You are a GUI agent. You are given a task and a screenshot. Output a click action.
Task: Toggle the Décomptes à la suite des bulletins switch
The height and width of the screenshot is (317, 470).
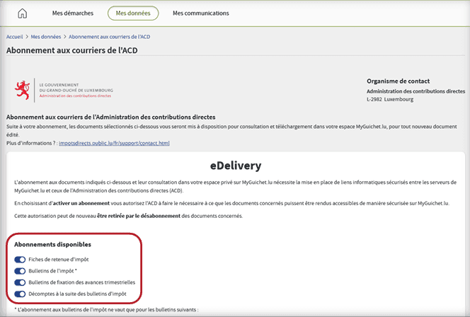pos(20,294)
